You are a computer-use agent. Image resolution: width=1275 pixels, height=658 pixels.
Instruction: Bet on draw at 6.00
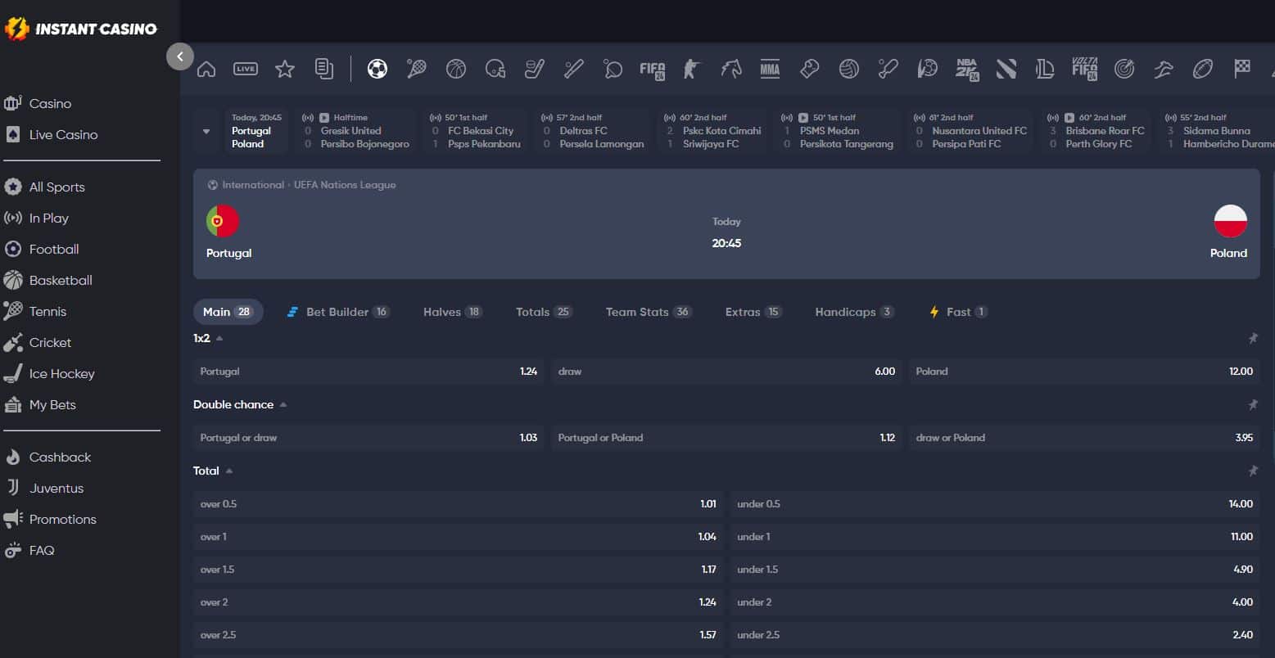point(726,372)
